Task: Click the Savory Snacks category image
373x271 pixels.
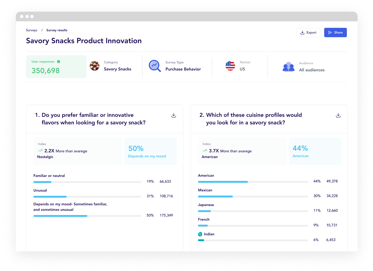Action: pyautogui.click(x=95, y=66)
